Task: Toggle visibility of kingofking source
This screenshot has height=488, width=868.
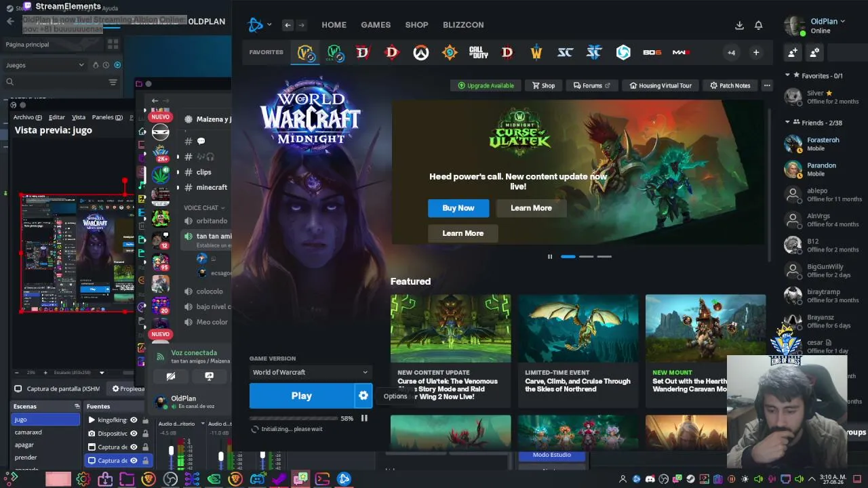Action: [x=134, y=420]
